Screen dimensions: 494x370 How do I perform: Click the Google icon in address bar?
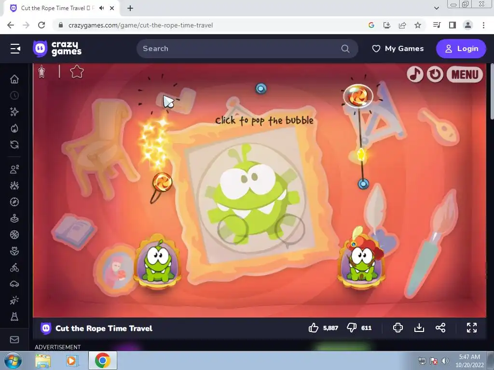coord(371,25)
